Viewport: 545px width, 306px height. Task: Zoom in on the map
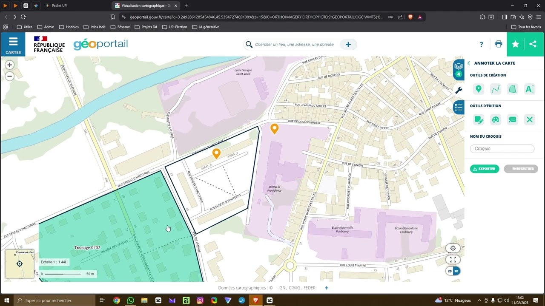[9, 65]
